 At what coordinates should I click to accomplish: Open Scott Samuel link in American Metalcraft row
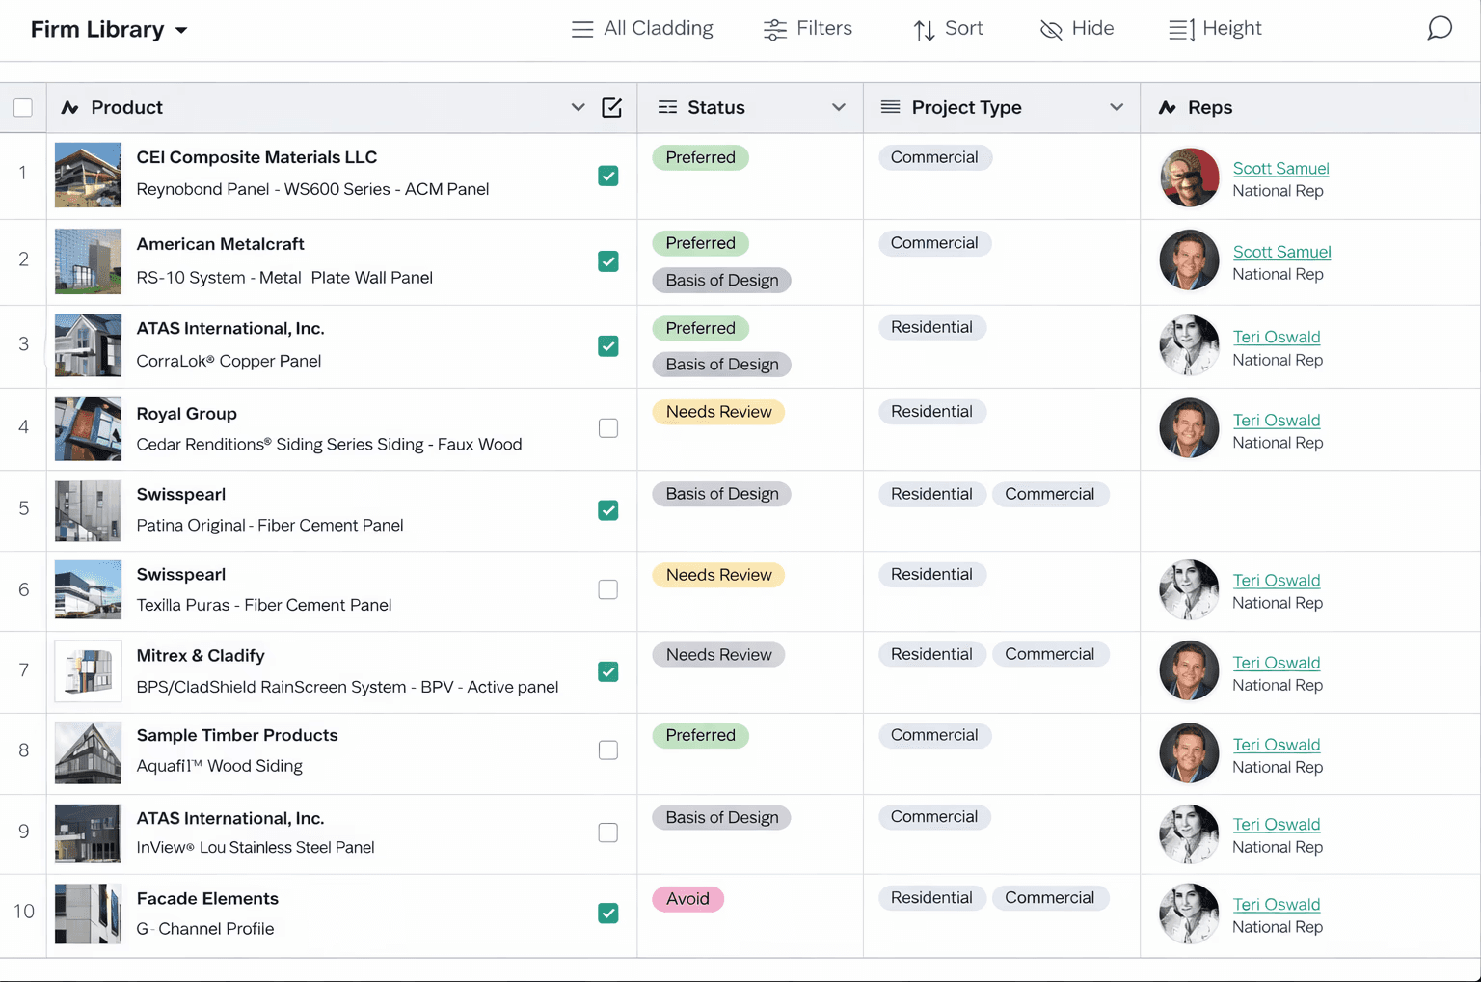(1281, 252)
